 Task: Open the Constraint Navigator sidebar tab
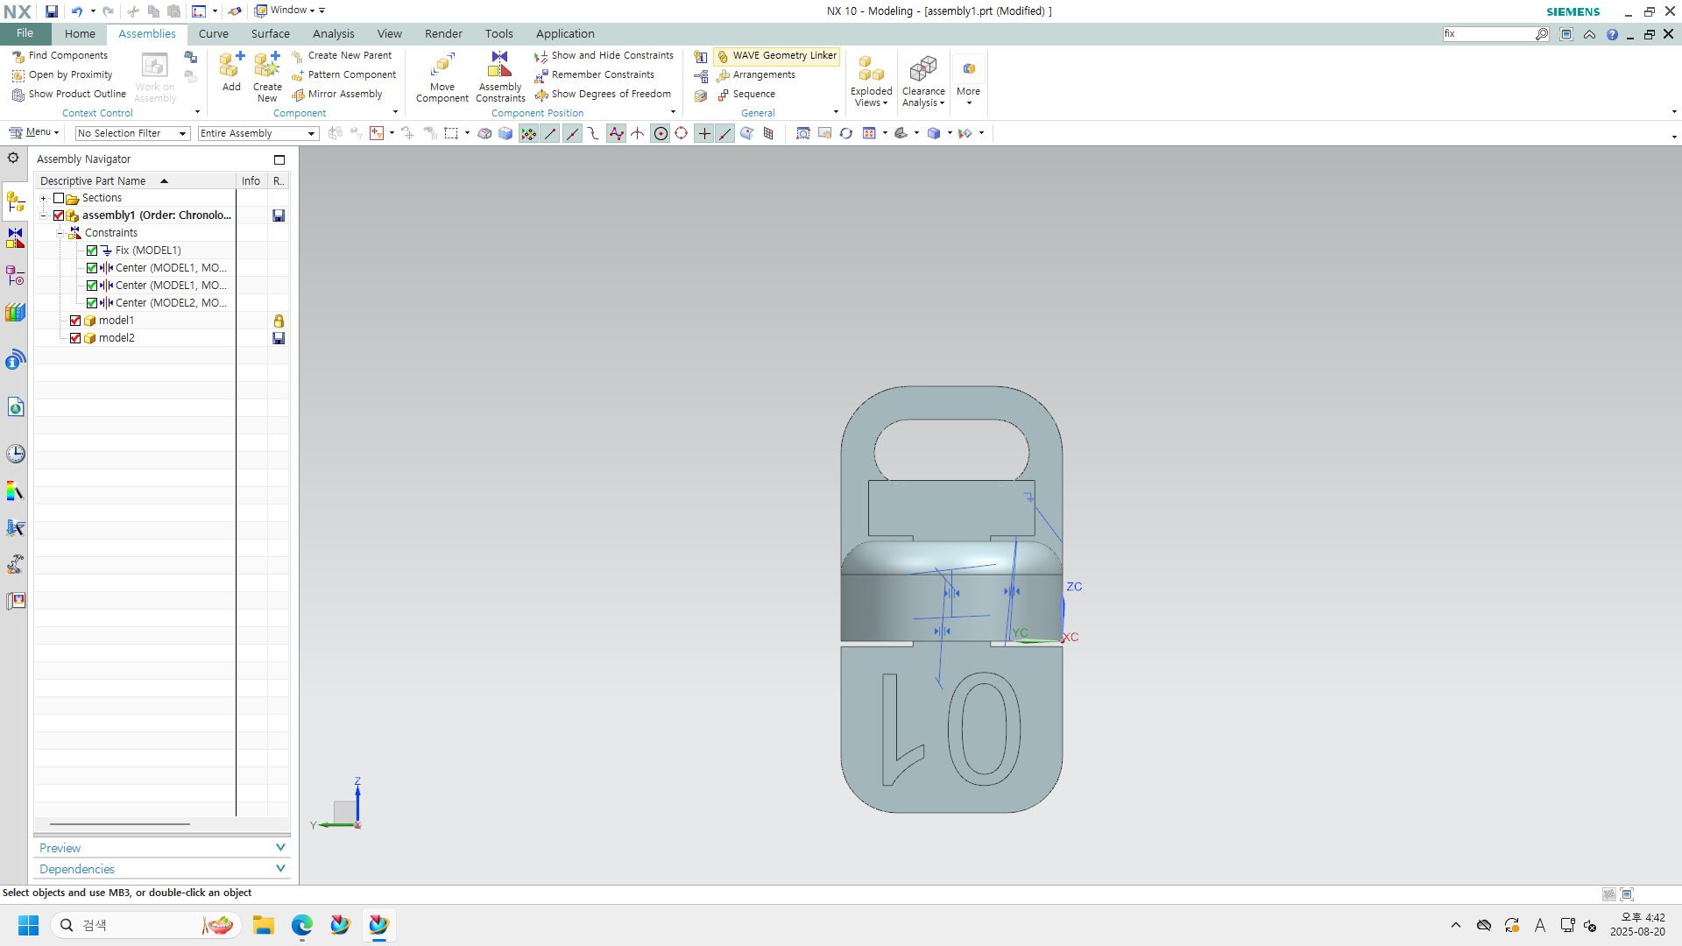coord(15,238)
